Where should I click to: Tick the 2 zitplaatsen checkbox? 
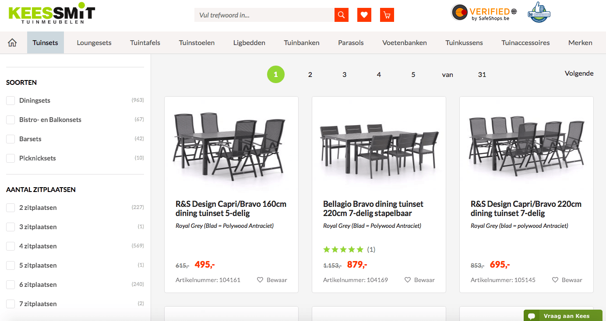(11, 208)
